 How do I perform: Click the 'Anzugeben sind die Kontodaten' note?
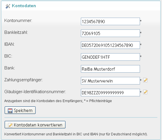[58, 101]
